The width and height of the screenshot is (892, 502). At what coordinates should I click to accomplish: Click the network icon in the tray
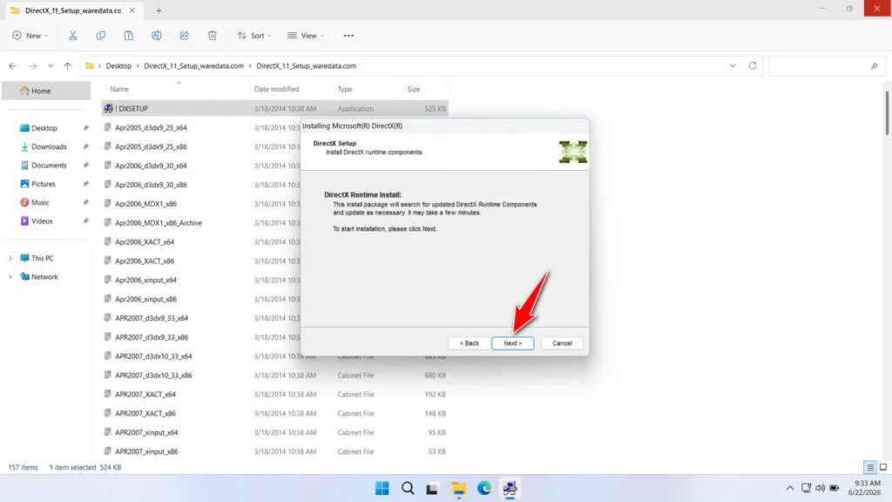click(x=806, y=488)
